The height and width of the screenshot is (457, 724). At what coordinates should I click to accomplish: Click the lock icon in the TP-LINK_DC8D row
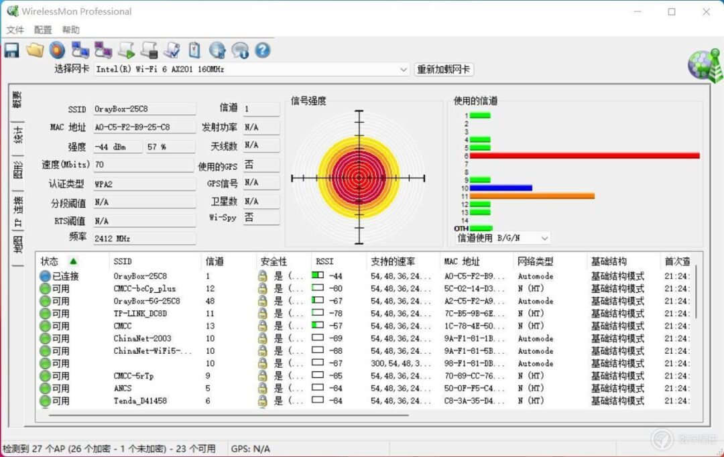coord(262,314)
